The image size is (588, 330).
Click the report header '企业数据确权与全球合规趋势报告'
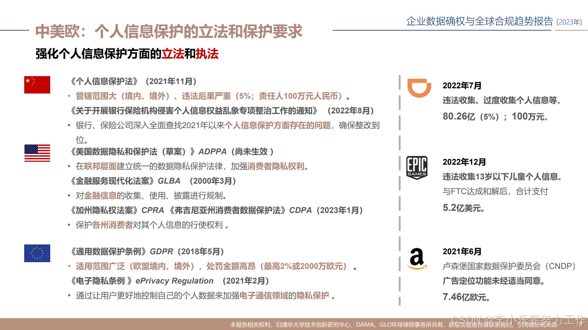[x=480, y=21]
